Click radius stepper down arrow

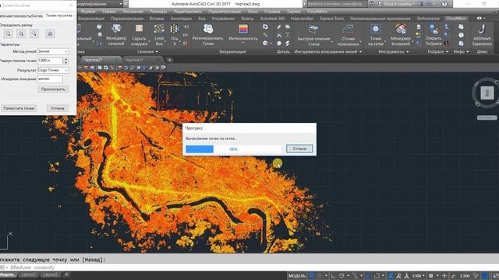(x=65, y=62)
